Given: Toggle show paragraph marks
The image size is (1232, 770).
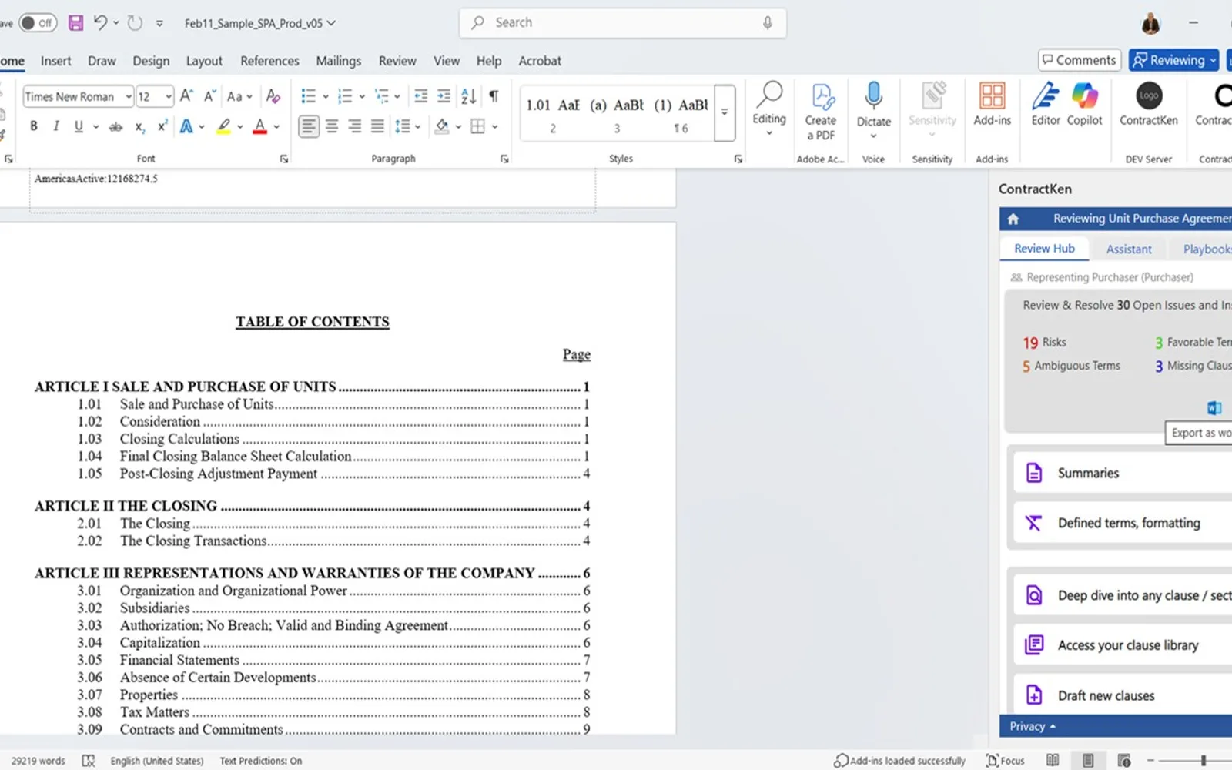Looking at the screenshot, I should pyautogui.click(x=494, y=96).
